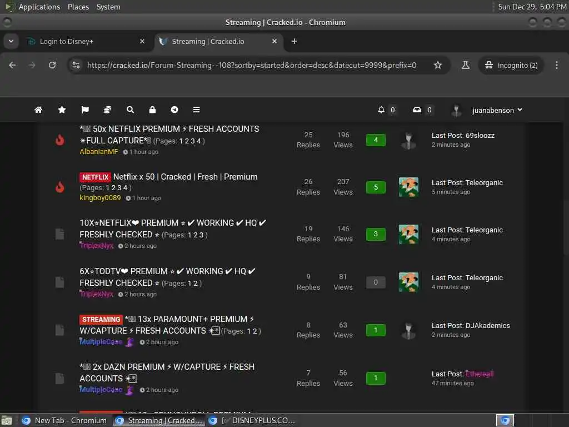Click the green rating badge showing 4
The width and height of the screenshot is (569, 427).
tap(376, 140)
